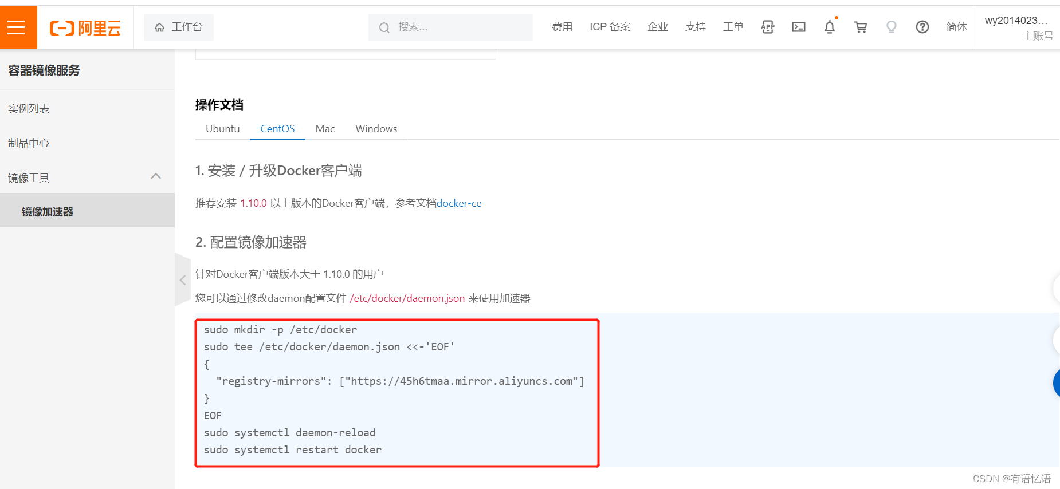Collapse the 镜像工具 section chevron
The width and height of the screenshot is (1060, 489).
point(156,176)
